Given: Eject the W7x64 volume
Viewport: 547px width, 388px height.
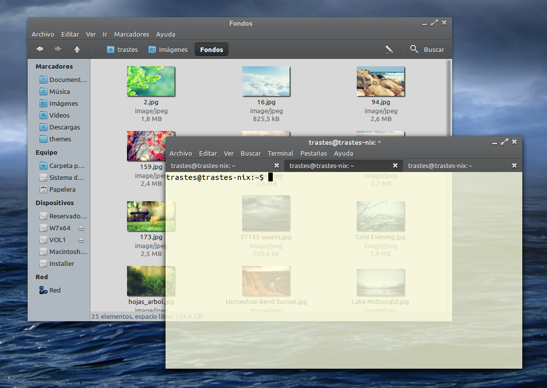Looking at the screenshot, I should click(81, 228).
